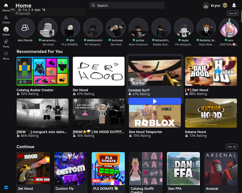242x193 pixels.
Task: Click the Search input field
Action: [x=127, y=5]
